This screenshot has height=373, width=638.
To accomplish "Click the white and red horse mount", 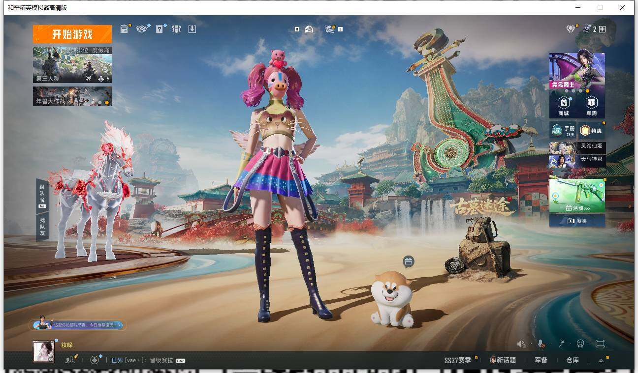I will pyautogui.click(x=93, y=192).
